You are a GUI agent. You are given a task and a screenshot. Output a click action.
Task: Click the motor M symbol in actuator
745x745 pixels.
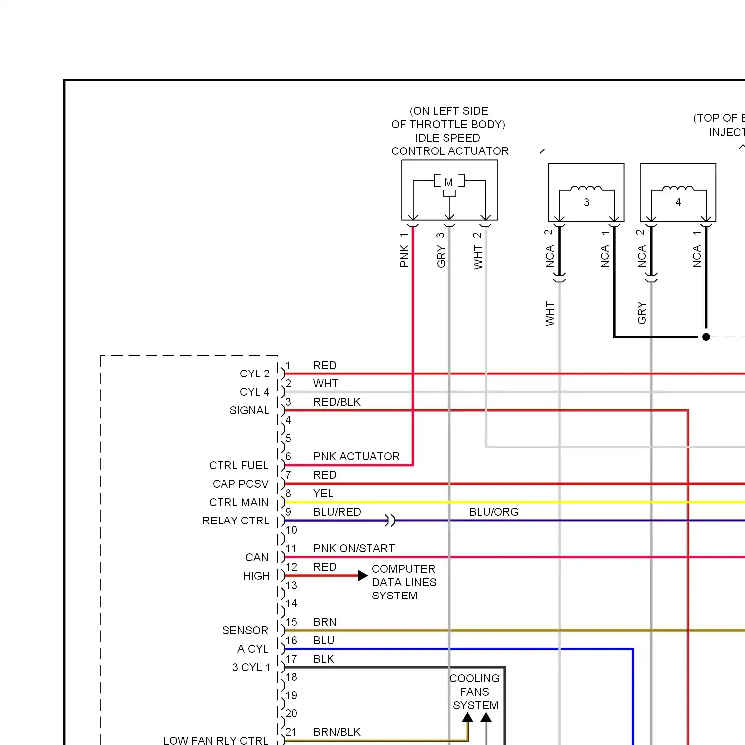point(449,182)
